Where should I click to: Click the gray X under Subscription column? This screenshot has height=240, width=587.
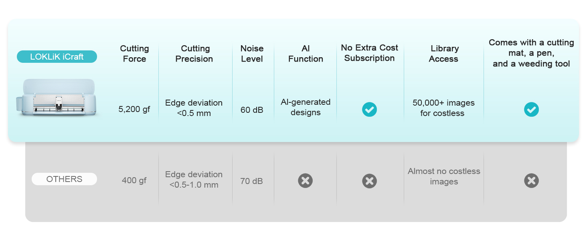point(369,181)
